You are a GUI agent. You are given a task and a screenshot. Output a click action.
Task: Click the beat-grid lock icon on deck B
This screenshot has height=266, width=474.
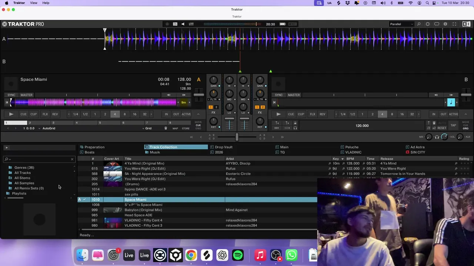295,123
